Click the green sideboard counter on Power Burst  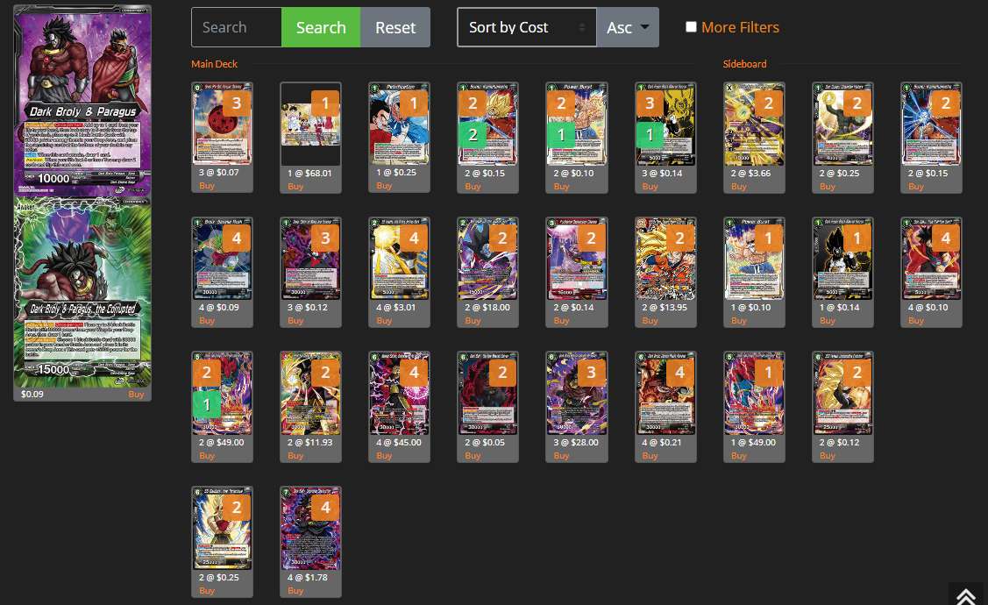[x=561, y=135]
